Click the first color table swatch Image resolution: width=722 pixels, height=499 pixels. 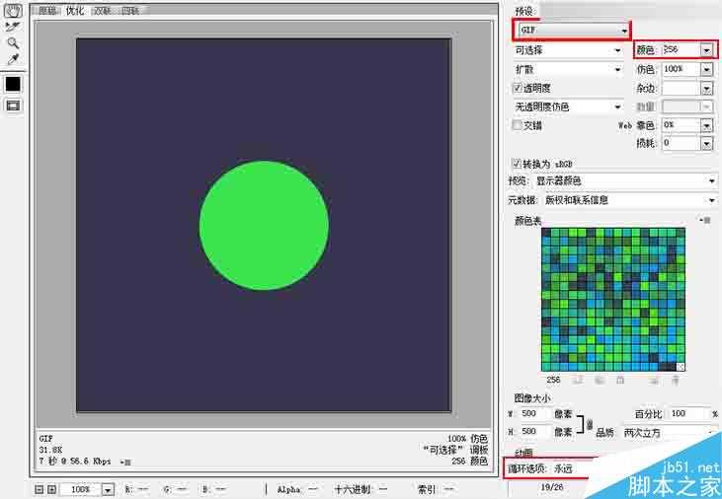coord(546,233)
